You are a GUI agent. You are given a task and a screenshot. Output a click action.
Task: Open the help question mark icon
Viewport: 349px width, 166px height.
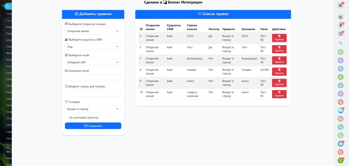point(340,5)
